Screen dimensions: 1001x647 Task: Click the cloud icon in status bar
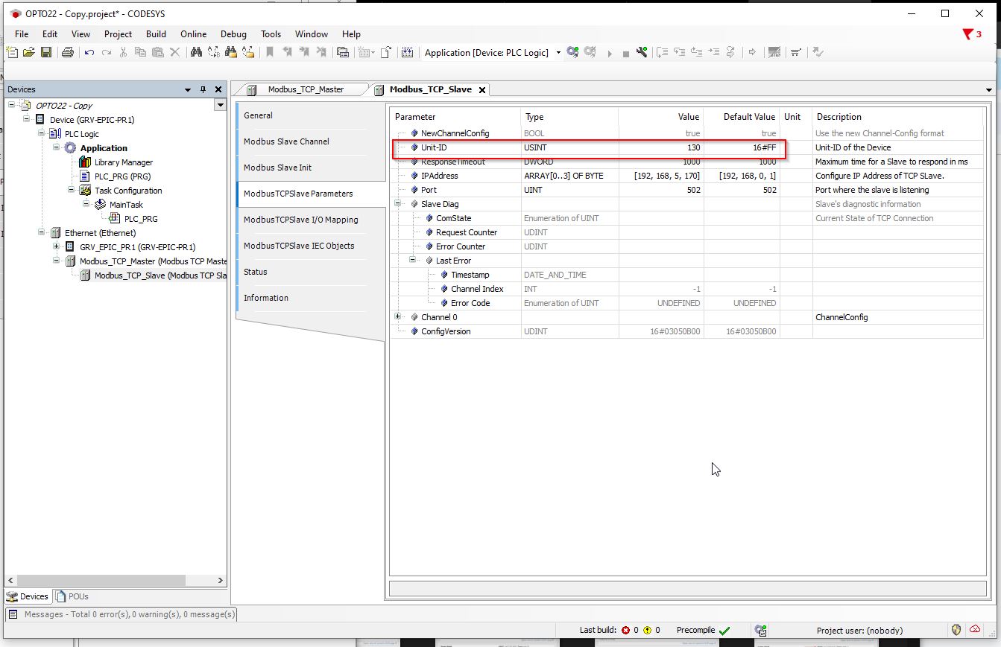point(975,630)
